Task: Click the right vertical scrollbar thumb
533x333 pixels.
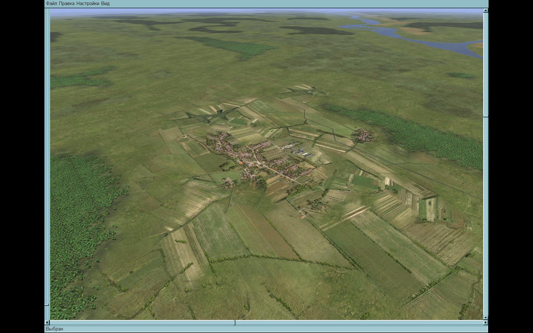Action: 486,117
